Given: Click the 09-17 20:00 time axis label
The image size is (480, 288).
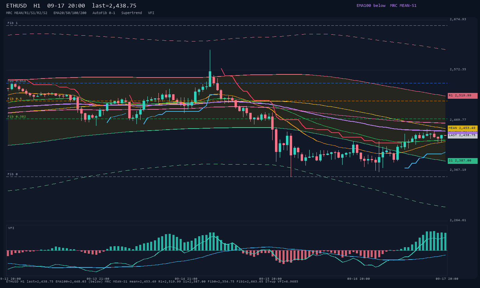Looking at the screenshot, I should click(x=447, y=279).
